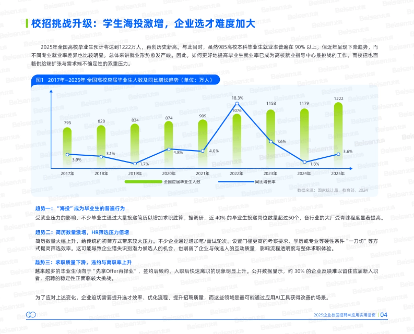
Task: Open the 数据来源 国家统计局 source link
Action: [x=333, y=189]
